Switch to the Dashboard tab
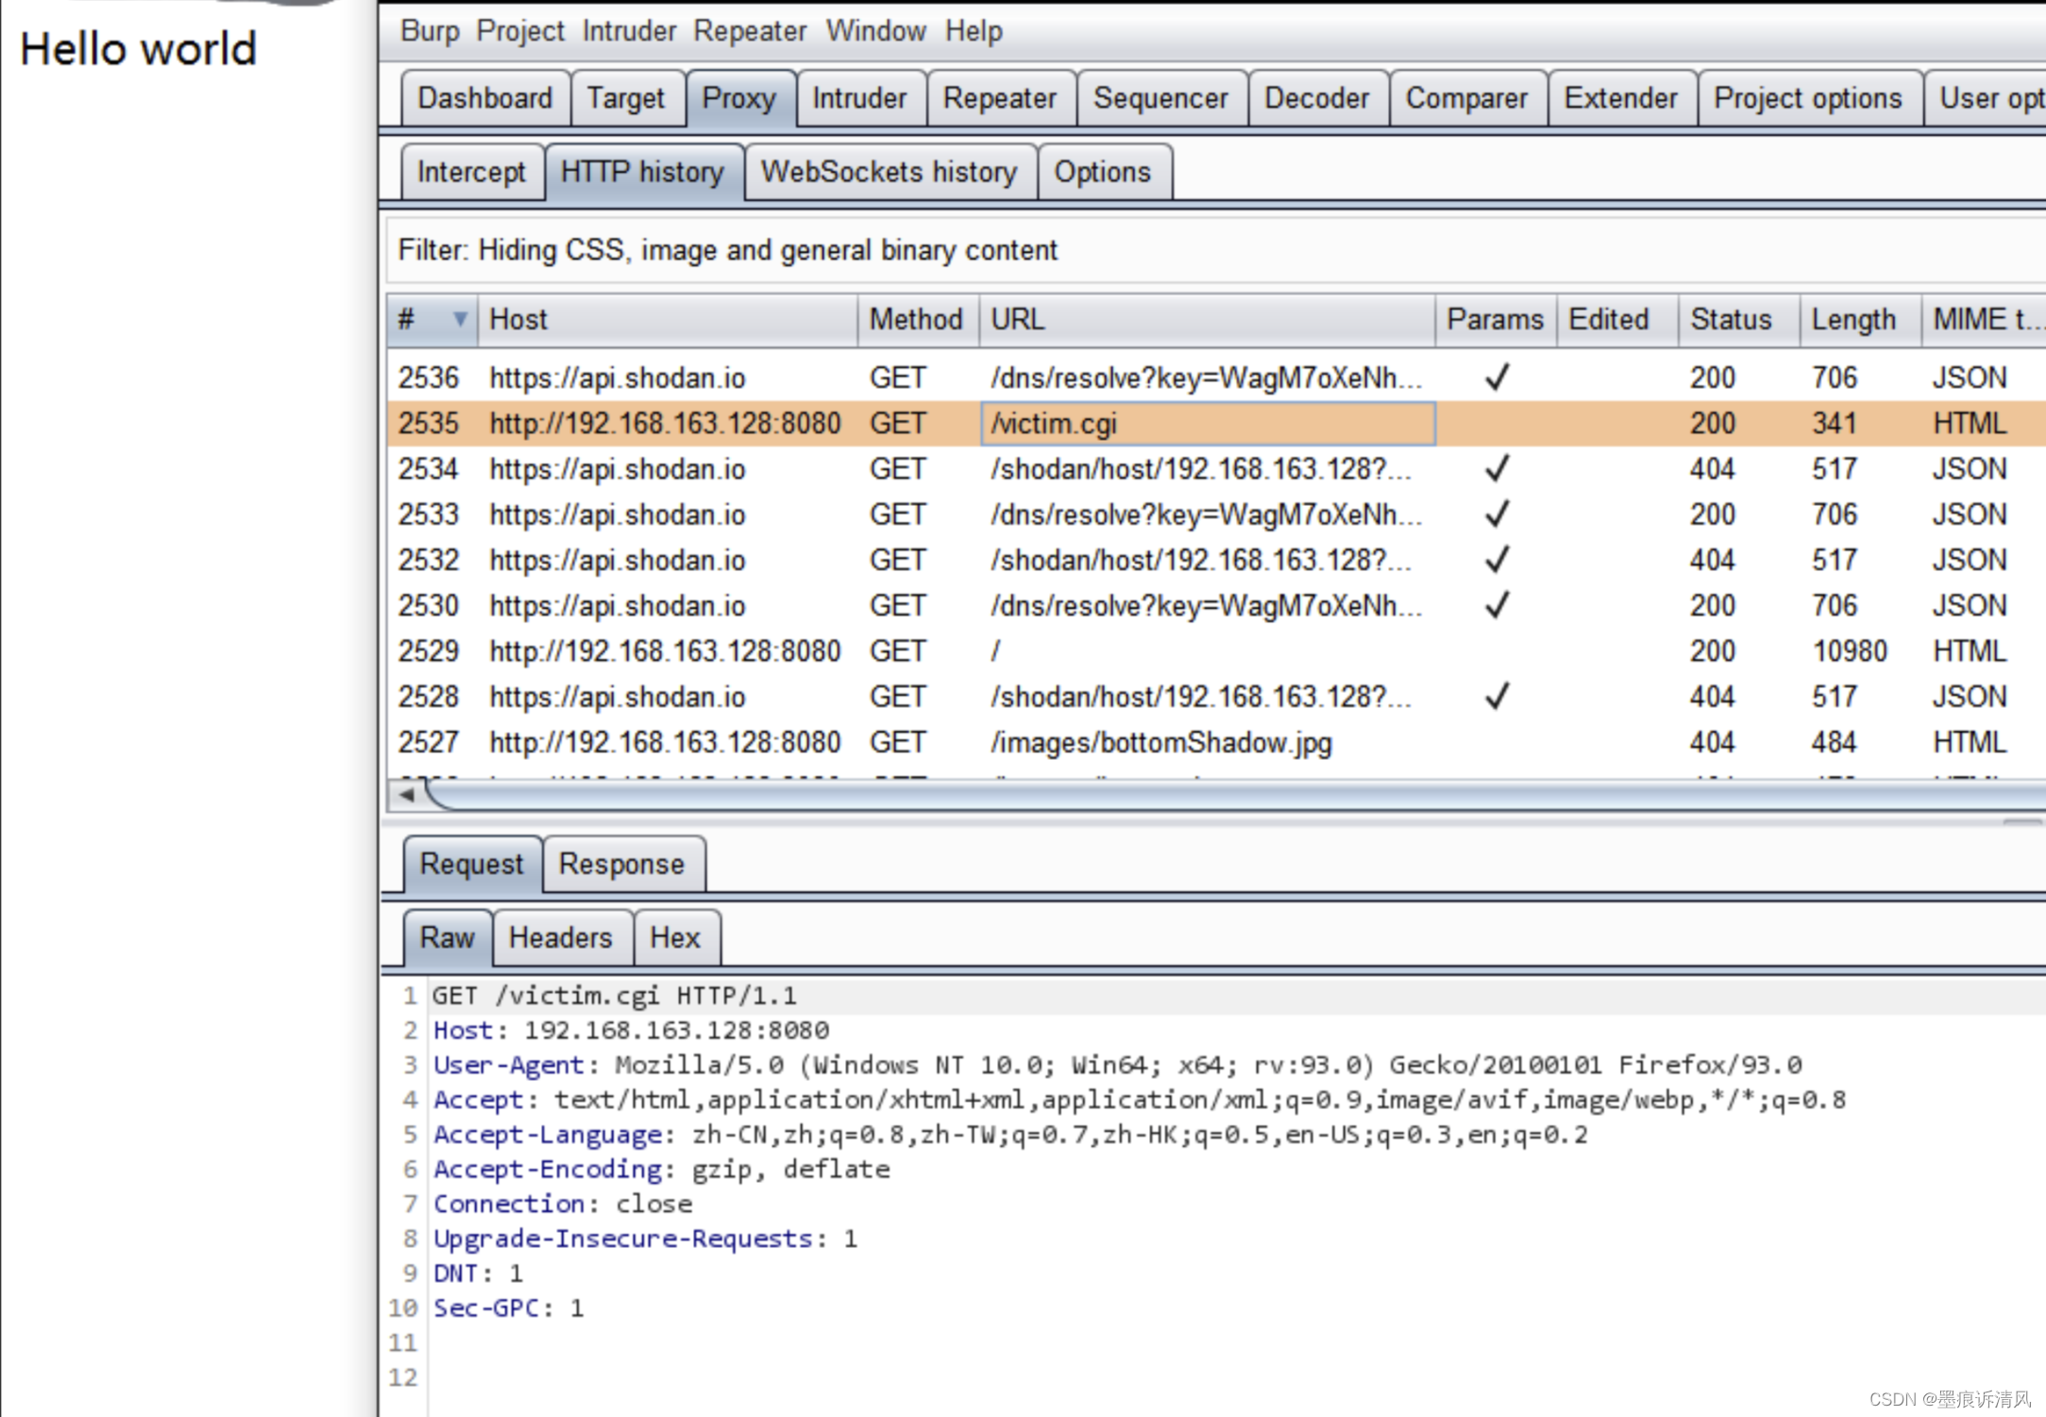Viewport: 2046px width, 1417px height. coord(485,98)
